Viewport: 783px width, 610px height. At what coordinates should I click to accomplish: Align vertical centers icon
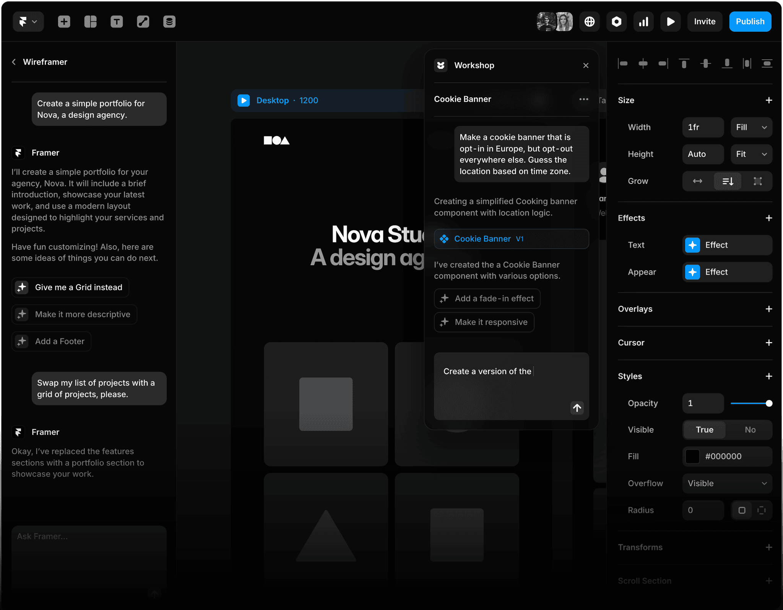(x=705, y=63)
